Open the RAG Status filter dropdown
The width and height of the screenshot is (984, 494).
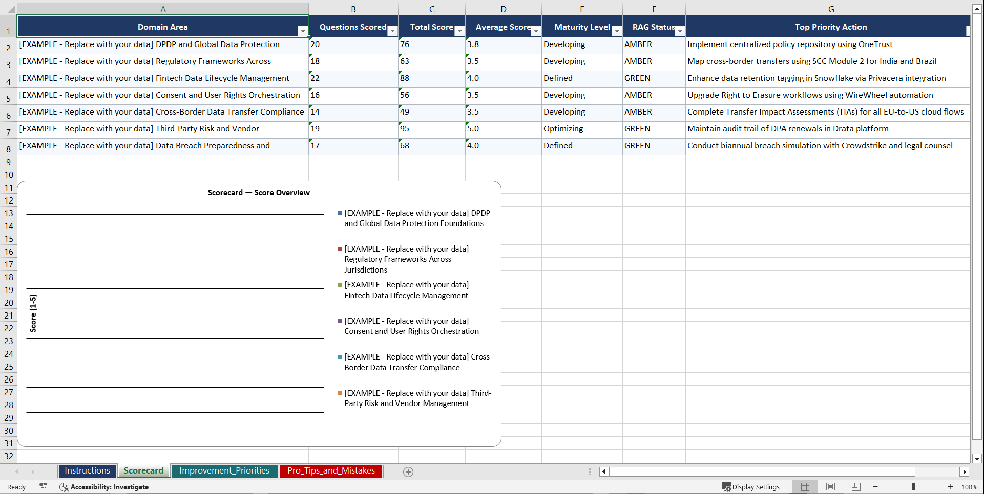[680, 31]
